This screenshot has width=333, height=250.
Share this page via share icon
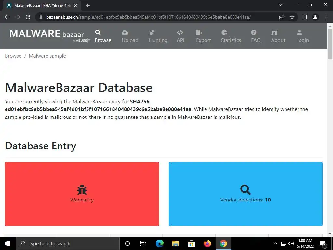(282, 17)
